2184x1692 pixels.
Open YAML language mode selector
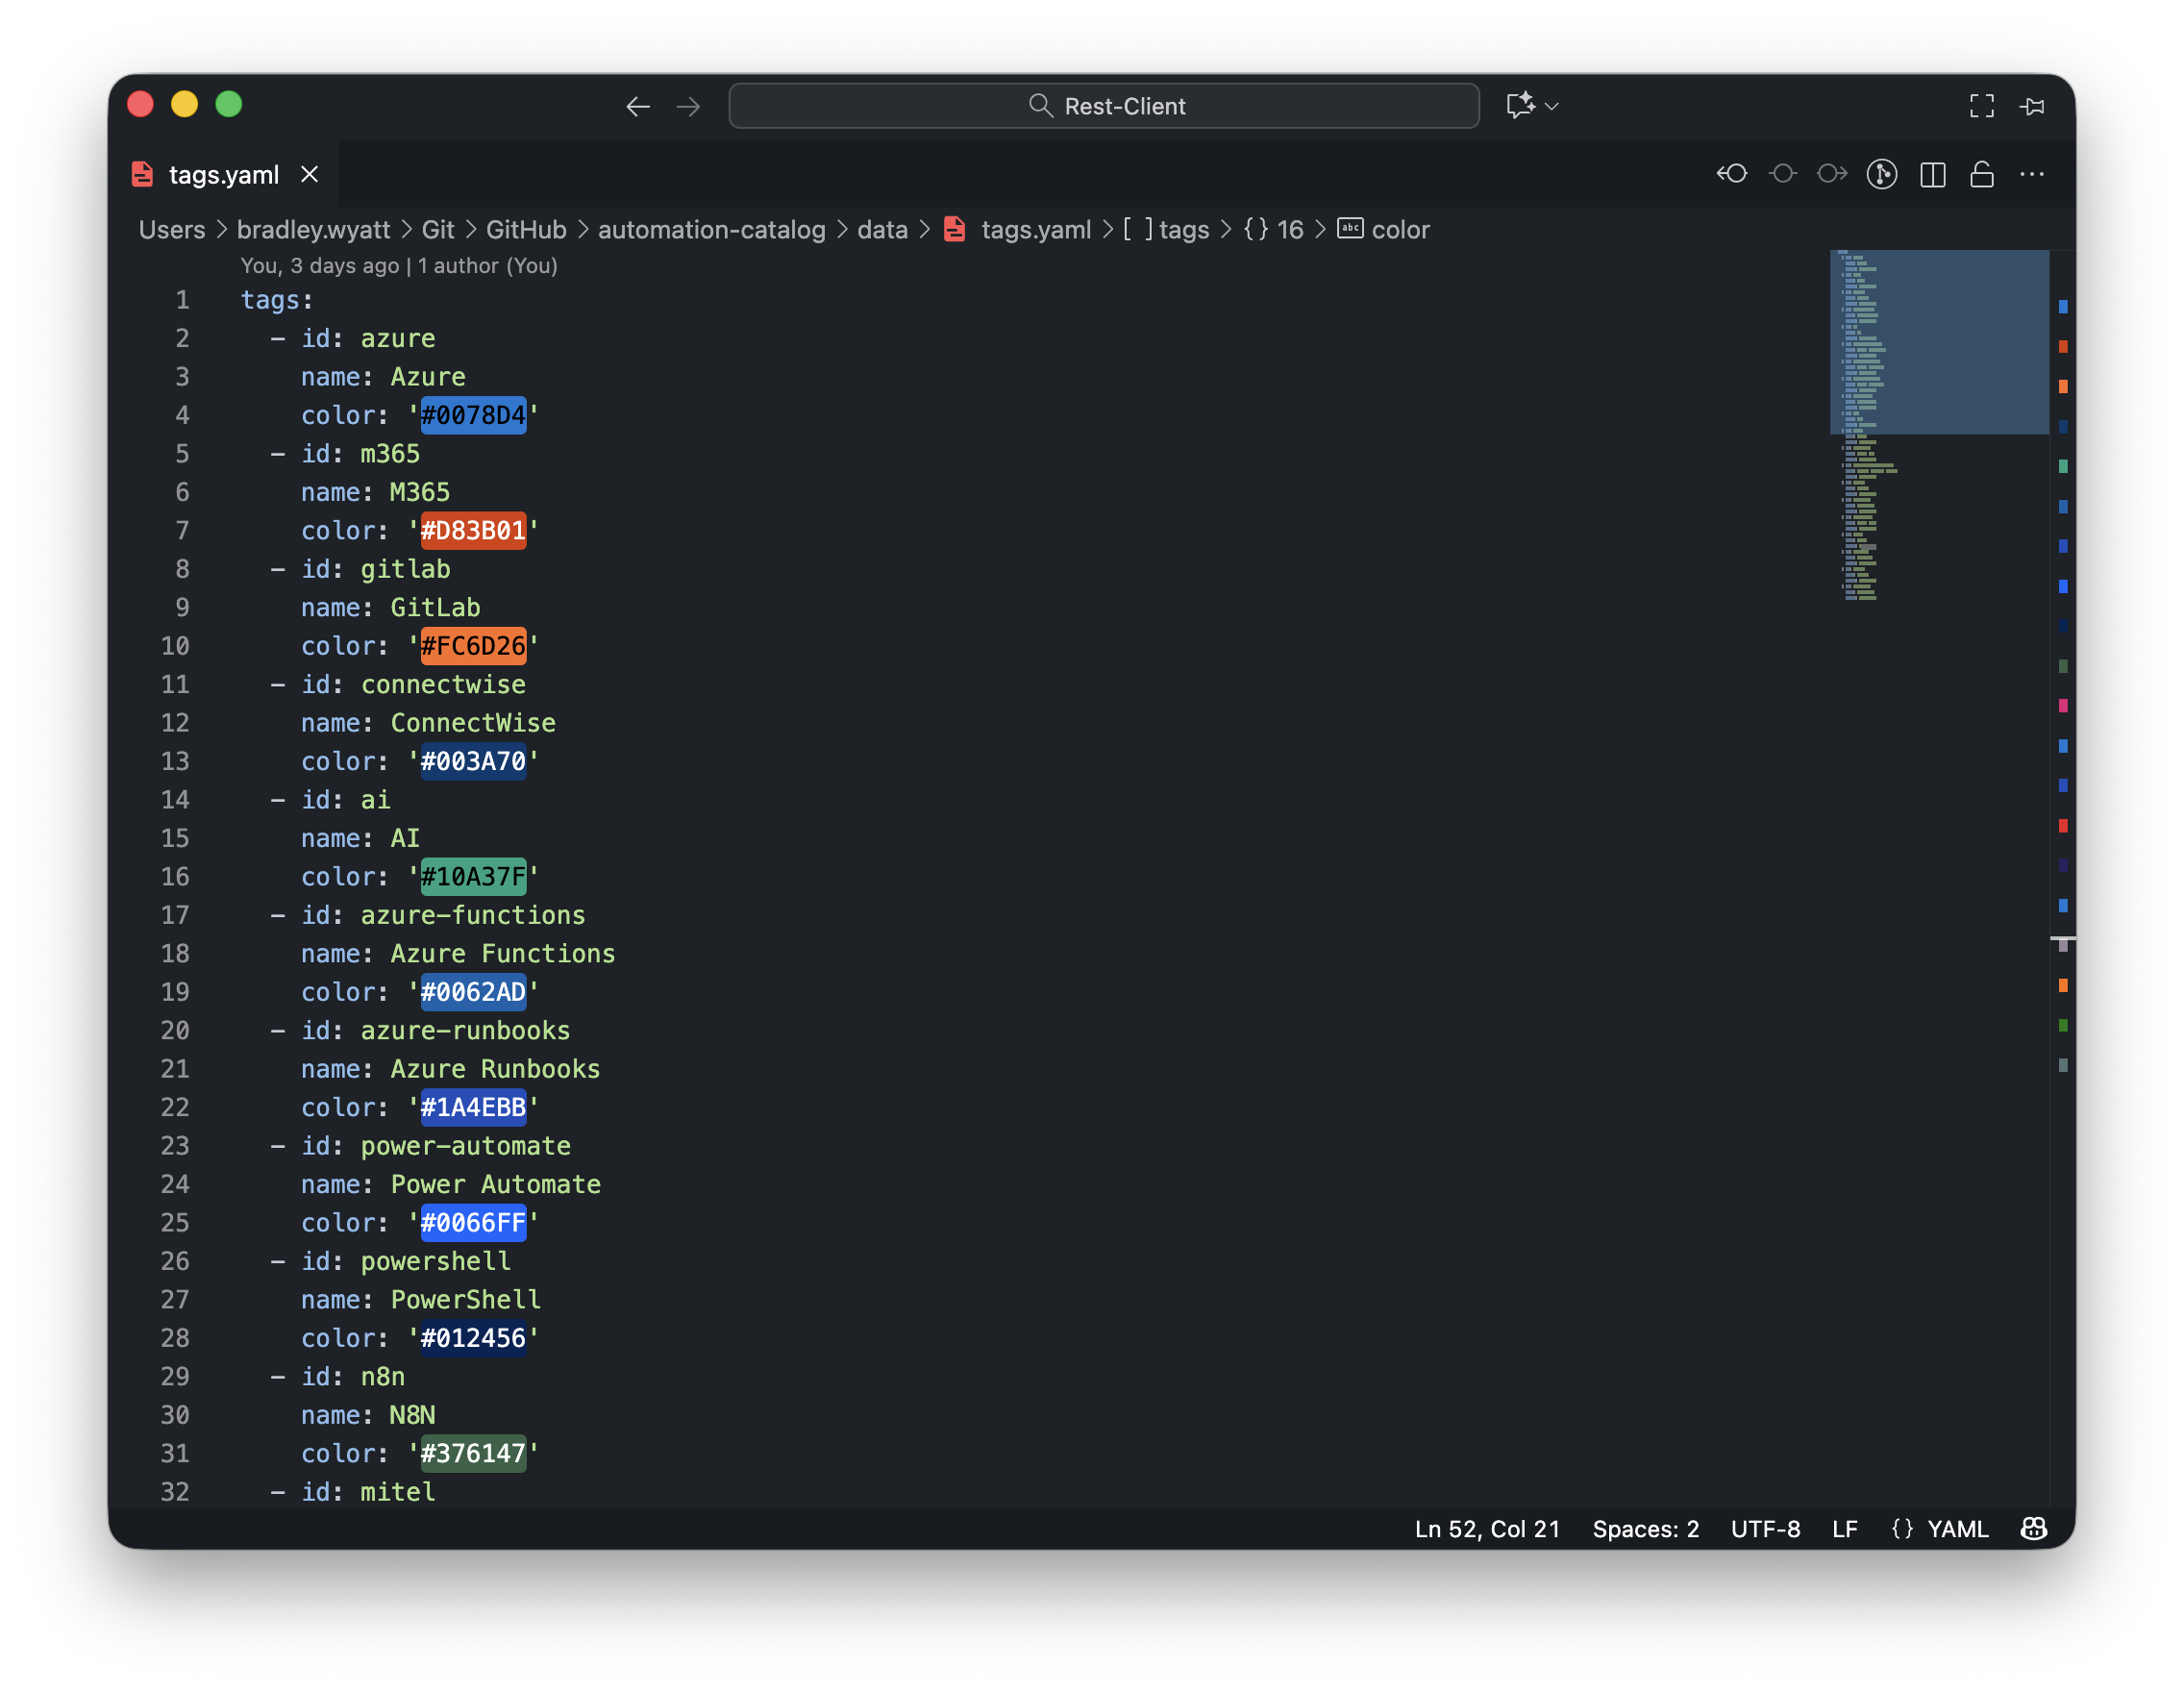pos(1956,1528)
